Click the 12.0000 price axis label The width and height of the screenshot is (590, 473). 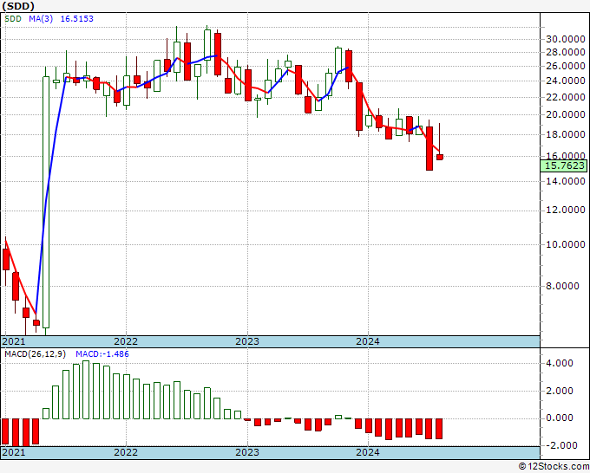coord(566,211)
